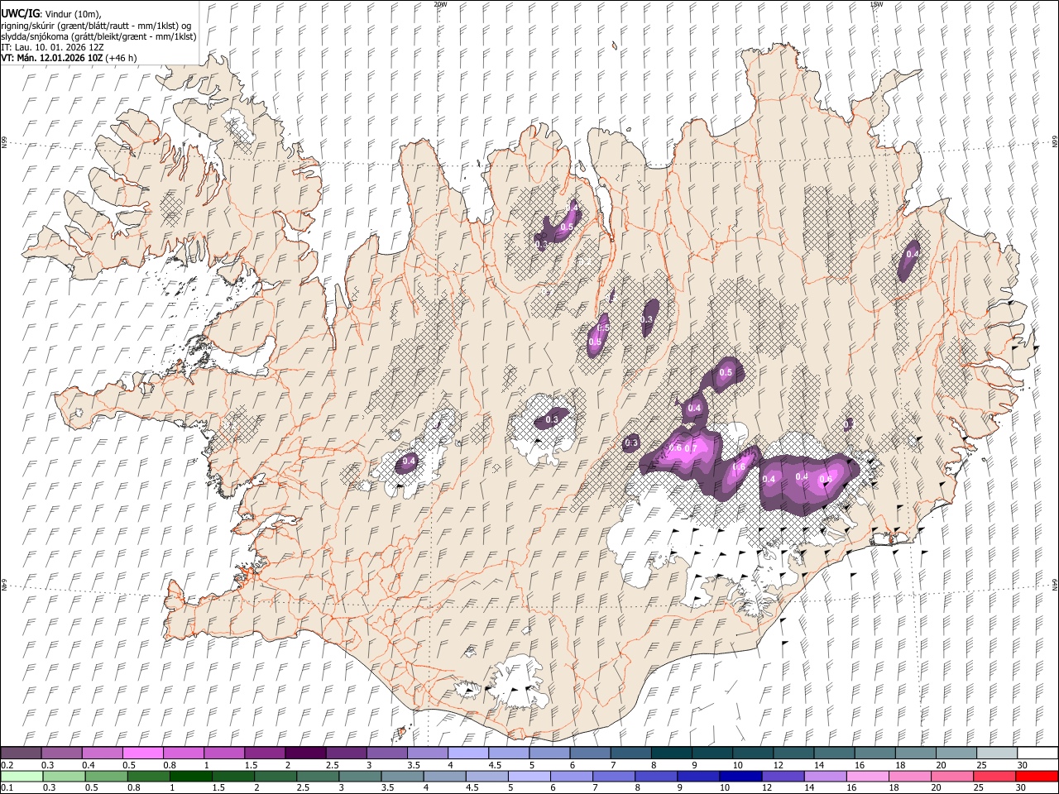Click the 'slydda/snjókoma' legend description line

(x=98, y=36)
